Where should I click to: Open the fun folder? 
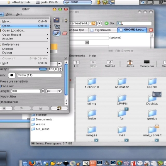[x=122, y=114]
